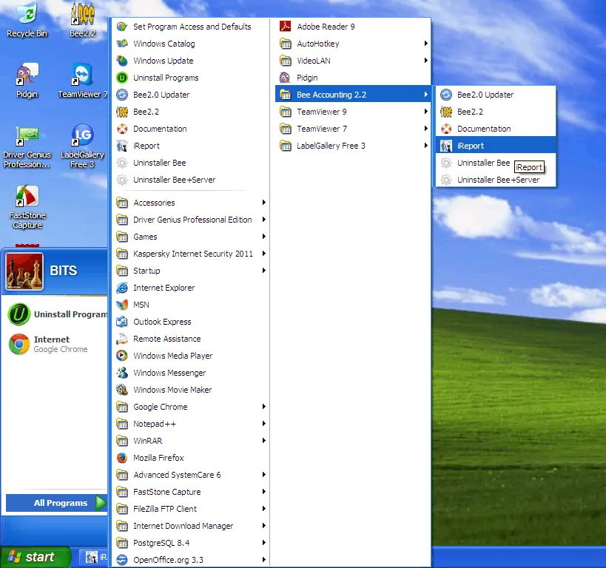This screenshot has height=568, width=606.
Task: Open the Recycle Bin desktop icon
Action: pyautogui.click(x=27, y=20)
